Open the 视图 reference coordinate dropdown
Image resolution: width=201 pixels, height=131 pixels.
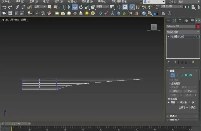pyautogui.click(x=102, y=6)
